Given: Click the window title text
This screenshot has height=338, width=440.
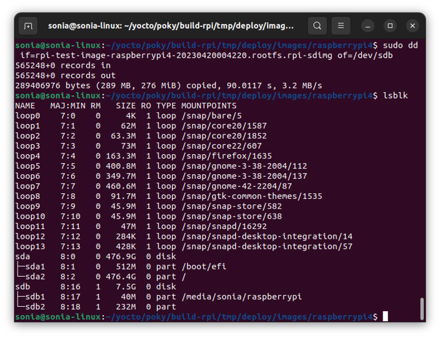Looking at the screenshot, I should (x=170, y=26).
